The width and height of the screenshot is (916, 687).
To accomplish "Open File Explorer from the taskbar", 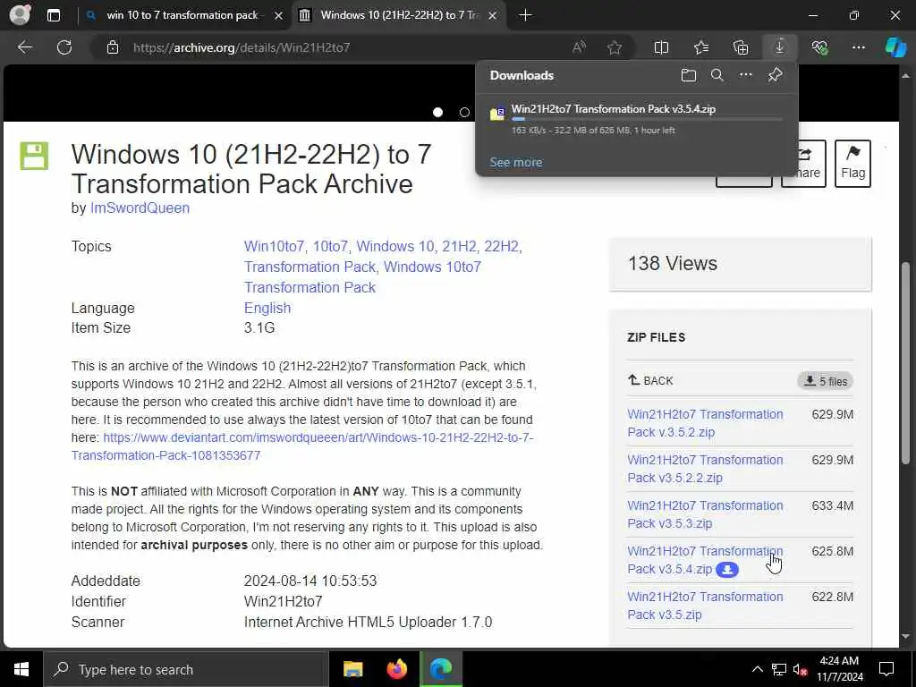I will pos(352,669).
